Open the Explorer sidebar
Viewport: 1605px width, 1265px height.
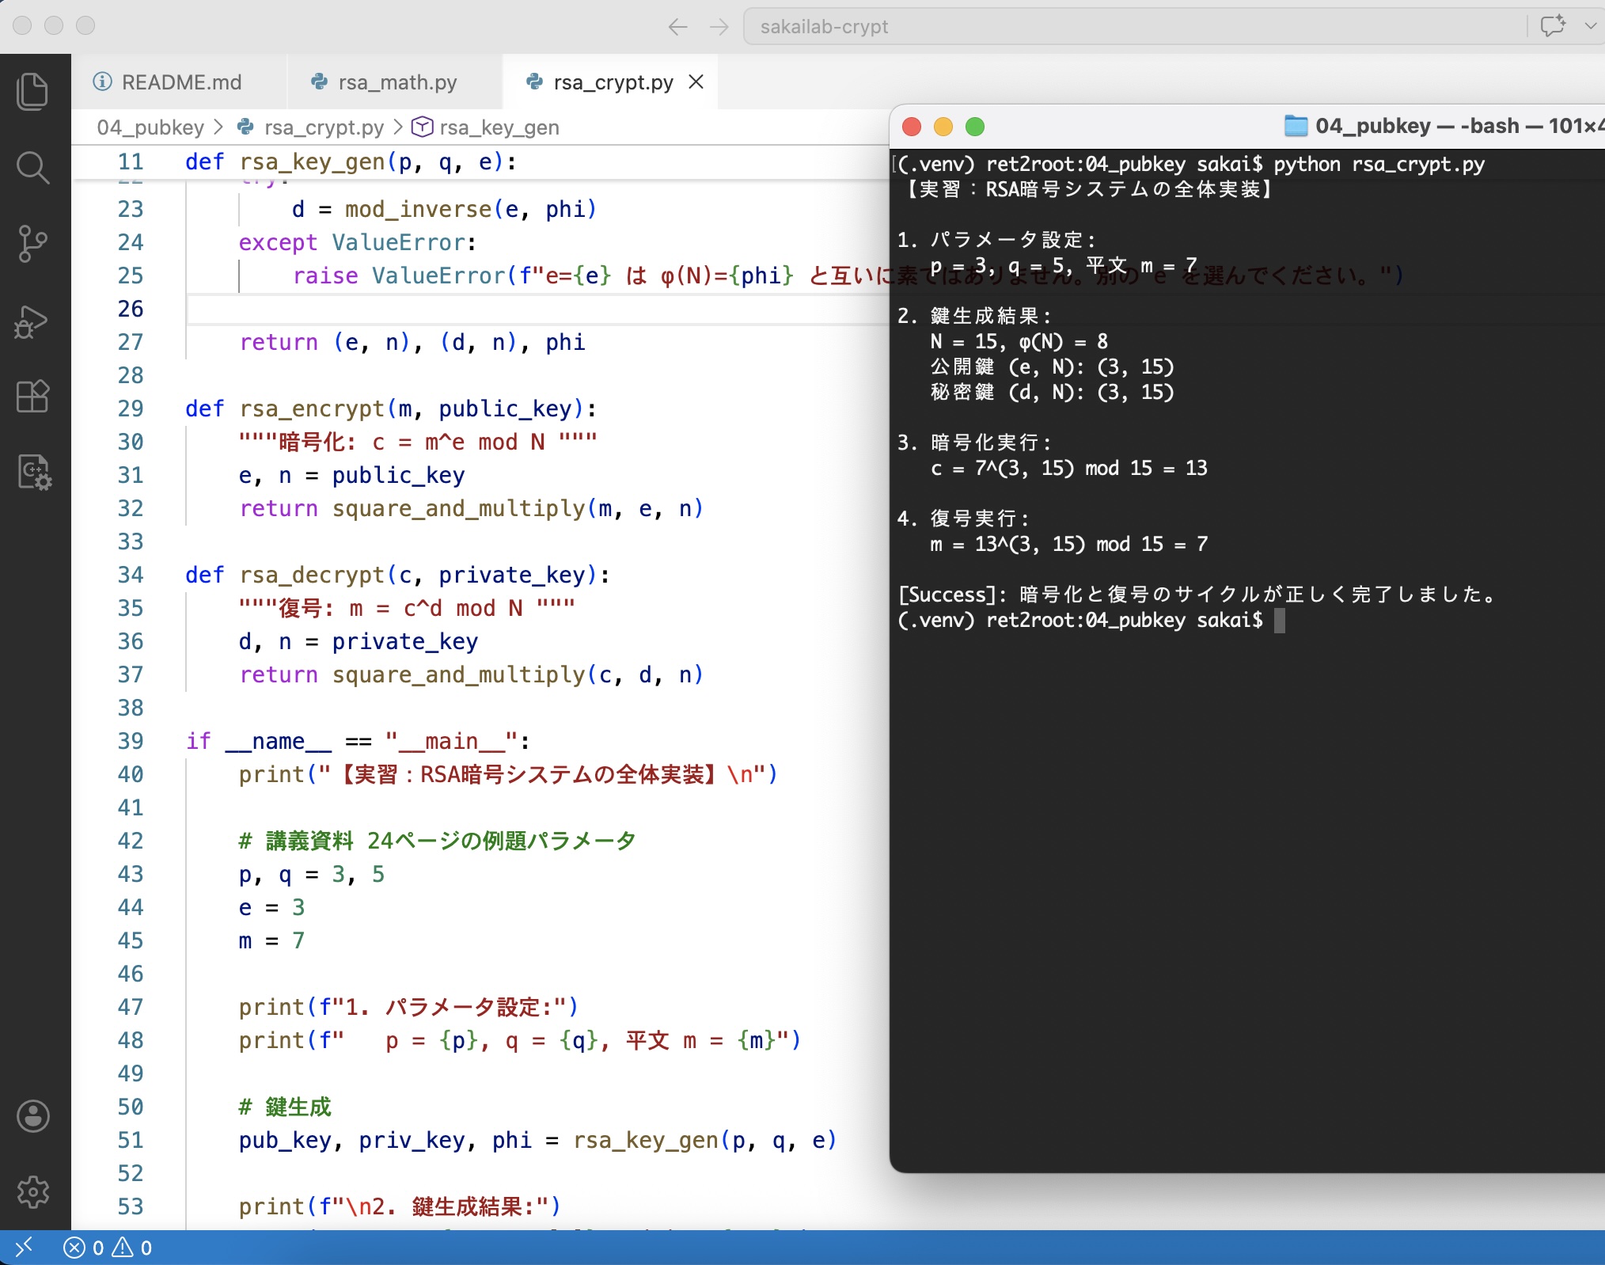click(x=33, y=91)
